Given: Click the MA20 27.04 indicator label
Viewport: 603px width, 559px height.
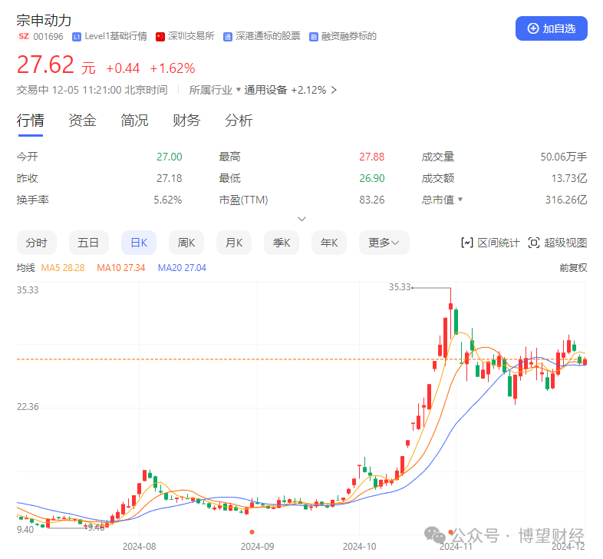Looking at the screenshot, I should pos(182,267).
